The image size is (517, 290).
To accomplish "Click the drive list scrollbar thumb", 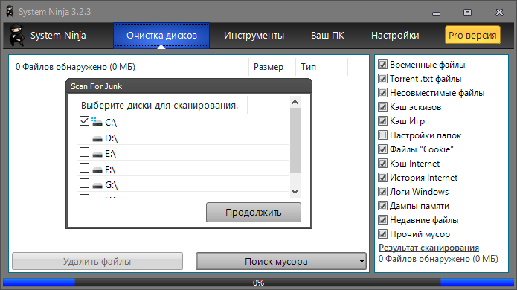I will pyautogui.click(x=295, y=141).
